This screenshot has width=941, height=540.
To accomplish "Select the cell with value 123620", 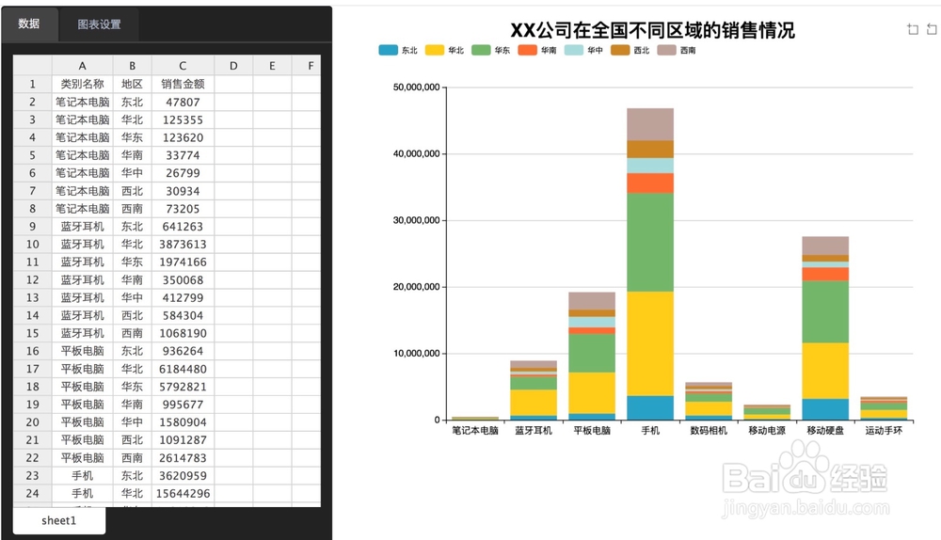I will tap(183, 137).
